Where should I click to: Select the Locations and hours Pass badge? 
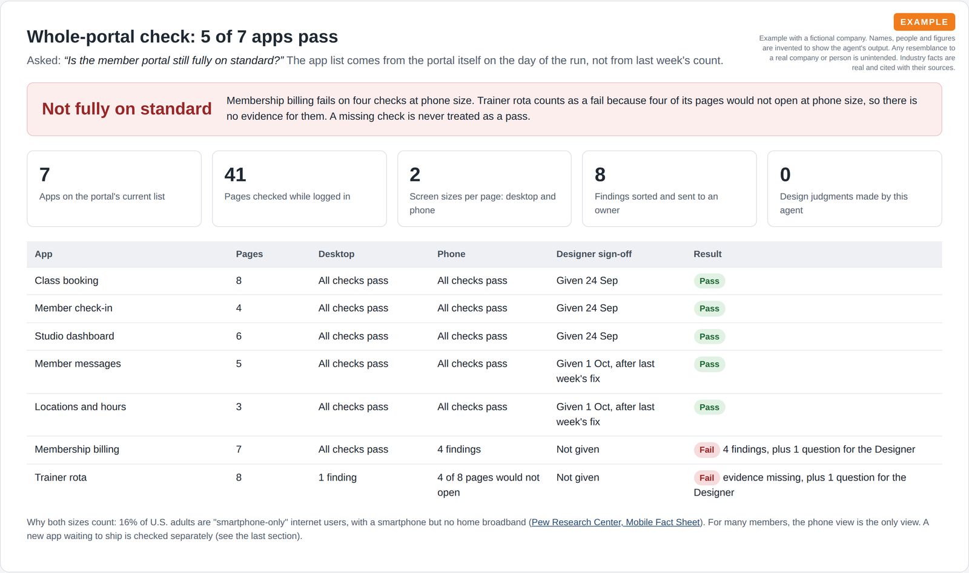tap(709, 407)
